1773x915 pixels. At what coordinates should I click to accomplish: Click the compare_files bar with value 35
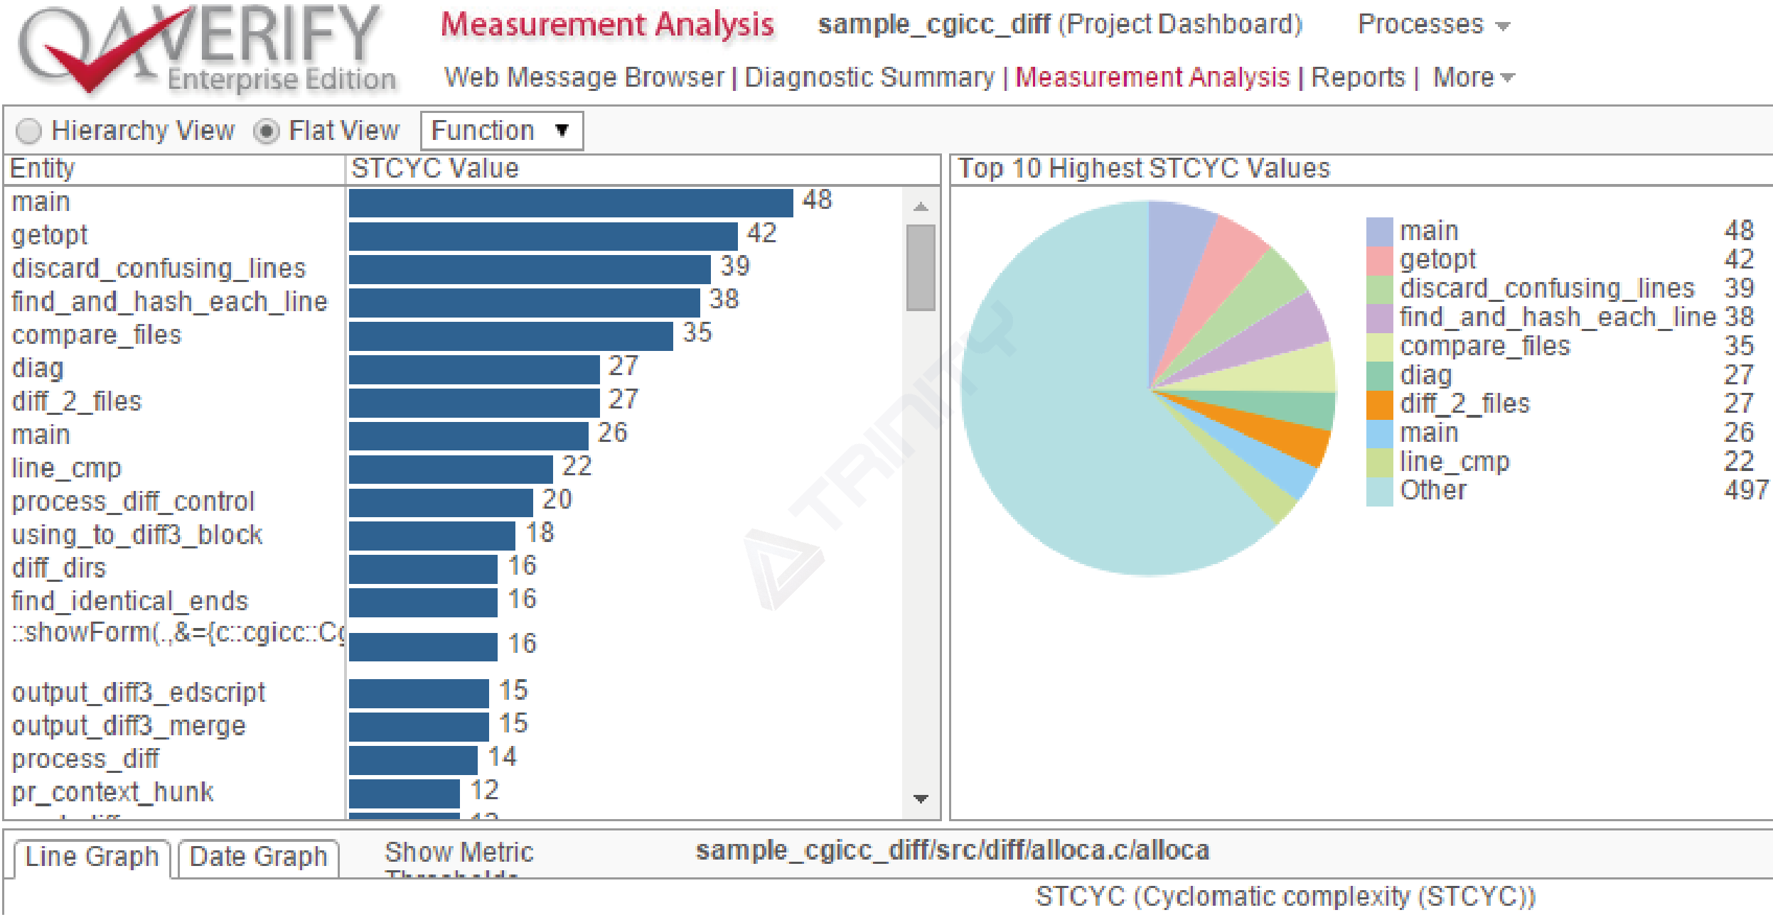click(510, 336)
